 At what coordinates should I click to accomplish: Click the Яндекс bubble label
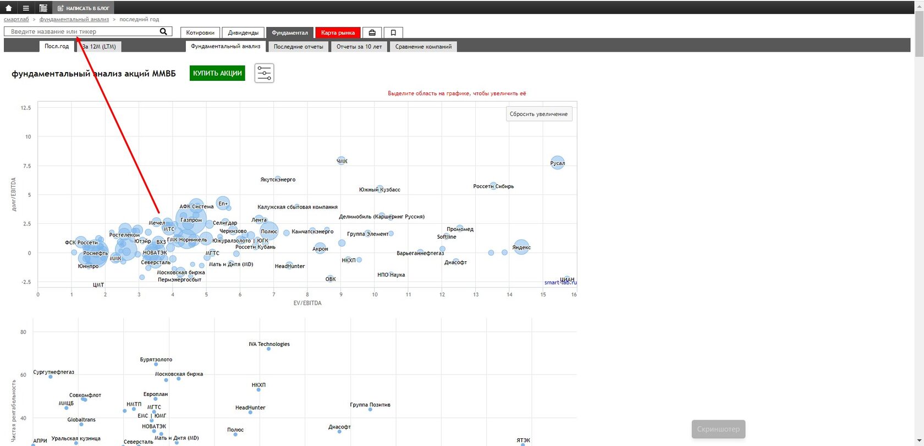521,247
